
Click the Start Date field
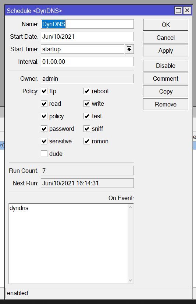coord(87,36)
